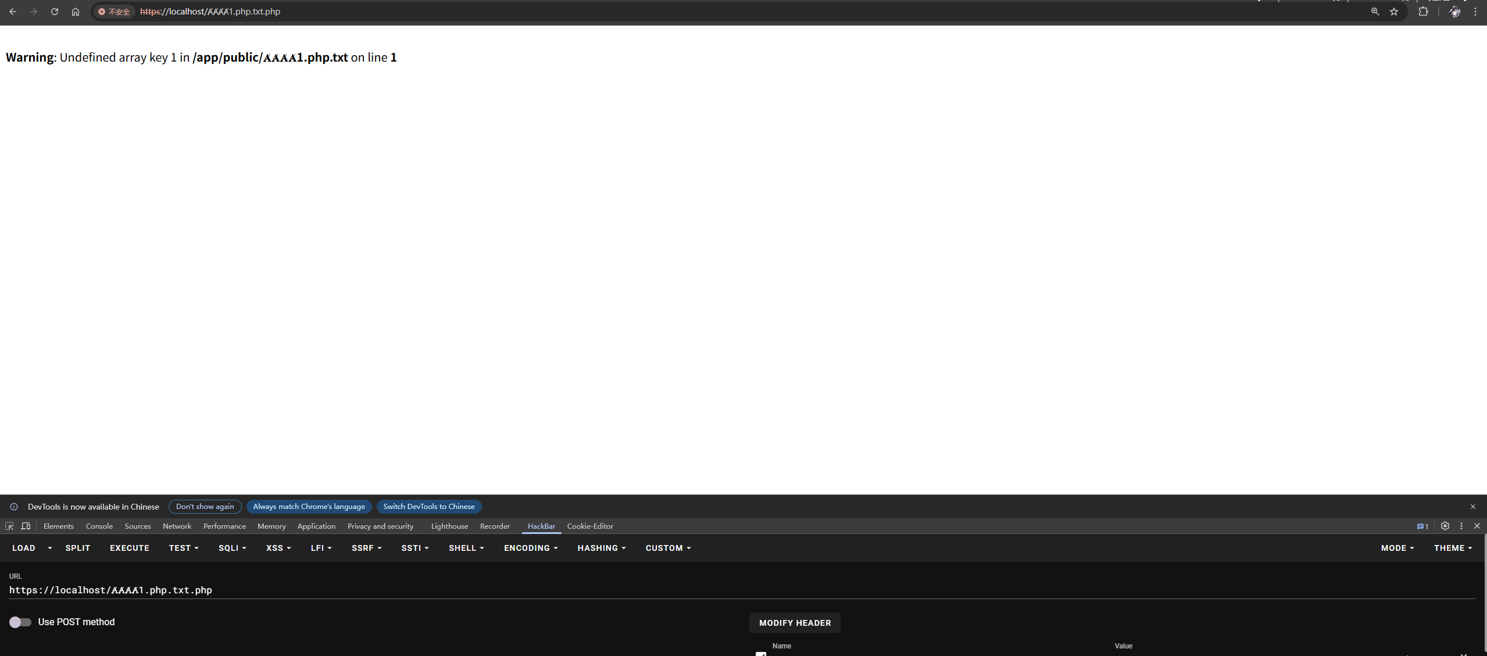Open the extensions puzzle icon
Viewport: 1487px width, 656px height.
(1423, 12)
